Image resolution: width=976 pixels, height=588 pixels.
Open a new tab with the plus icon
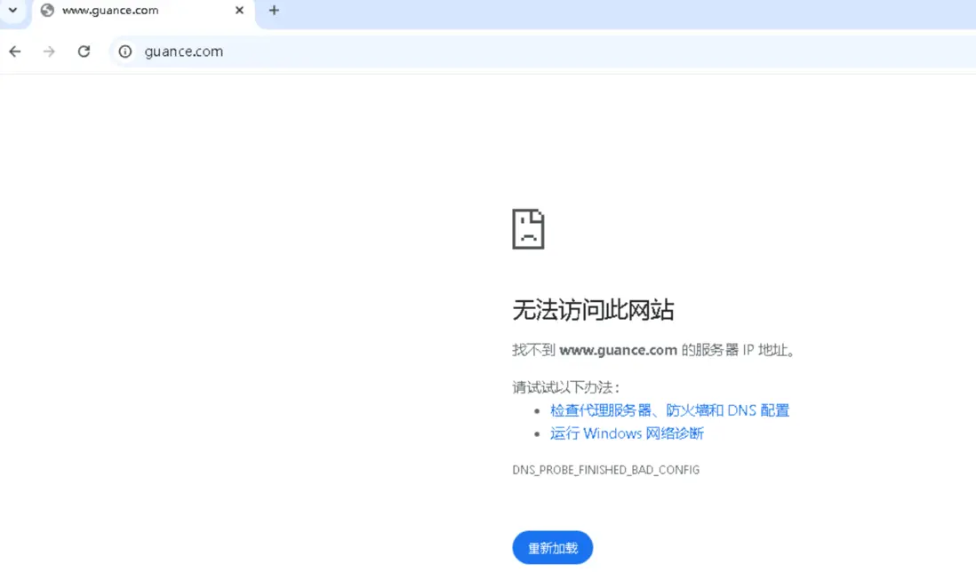[274, 11]
